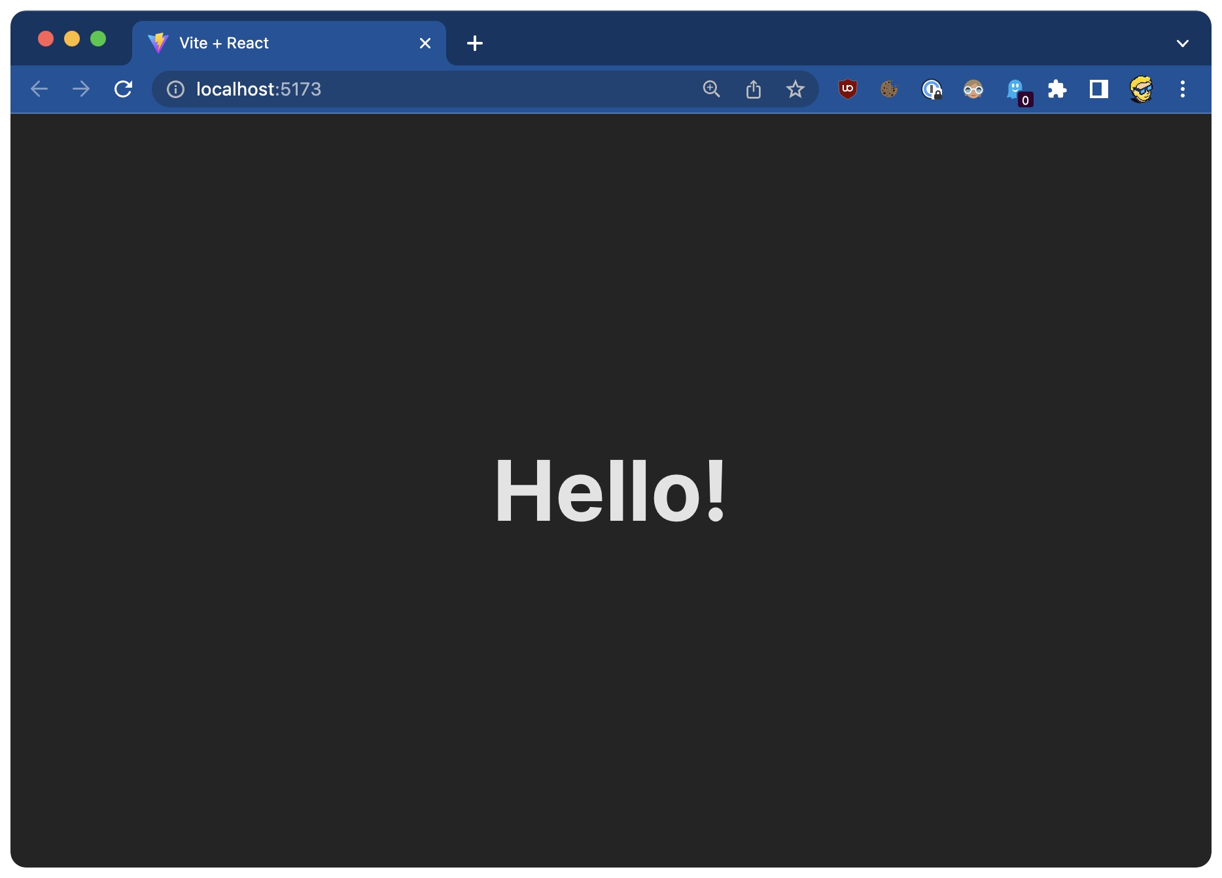Bookmark this tab with the star
The height and width of the screenshot is (878, 1222).
coord(795,89)
